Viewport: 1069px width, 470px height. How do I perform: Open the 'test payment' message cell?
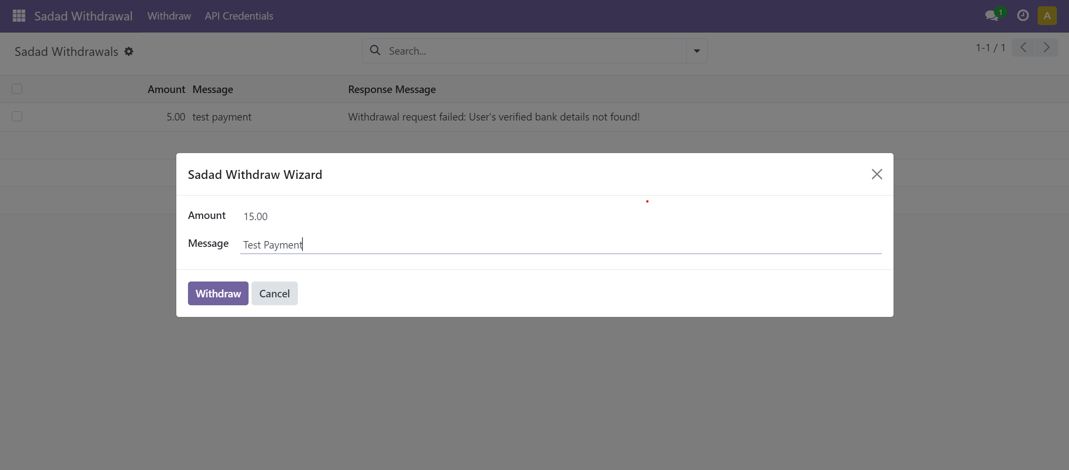[x=222, y=117]
